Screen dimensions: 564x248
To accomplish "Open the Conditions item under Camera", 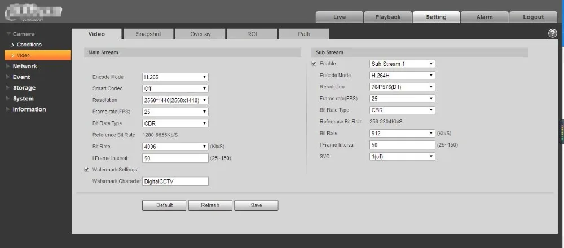I will (x=29, y=45).
